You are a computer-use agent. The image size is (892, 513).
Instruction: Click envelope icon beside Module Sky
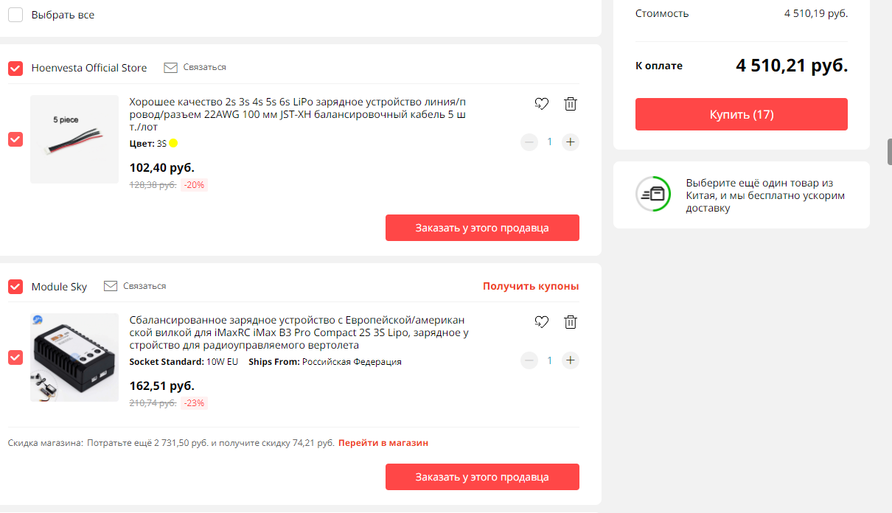[111, 286]
